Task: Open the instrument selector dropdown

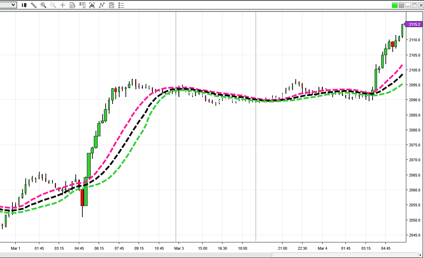Action: (x=13, y=5)
